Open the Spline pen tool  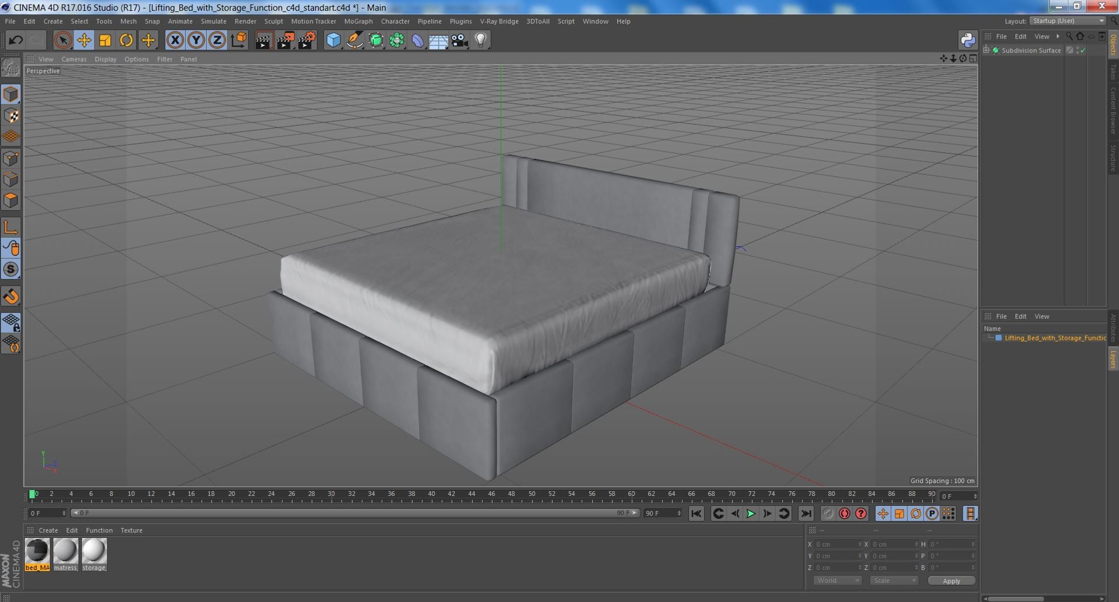pos(354,40)
